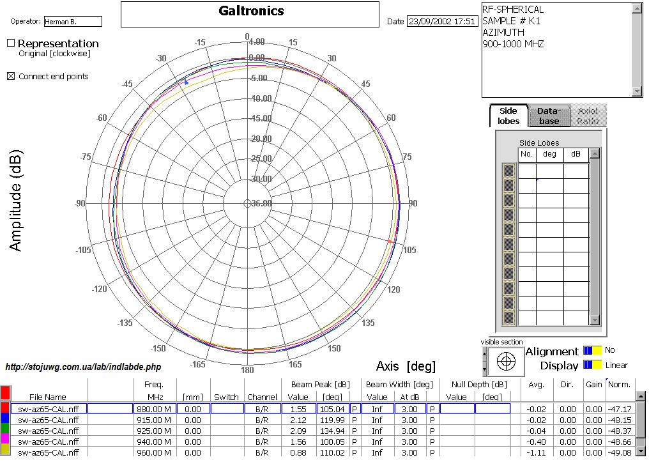
Task: Click inside the RF-SPHERICAL notes box
Action: (557, 50)
